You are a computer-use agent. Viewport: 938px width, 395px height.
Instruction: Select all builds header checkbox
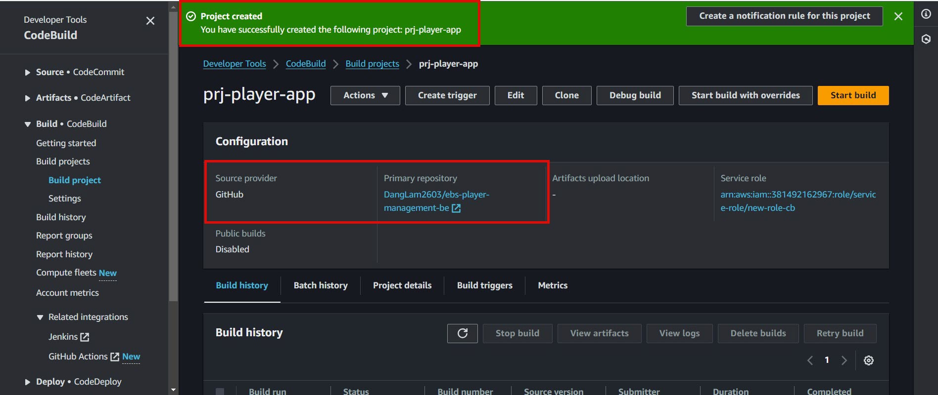pos(220,392)
